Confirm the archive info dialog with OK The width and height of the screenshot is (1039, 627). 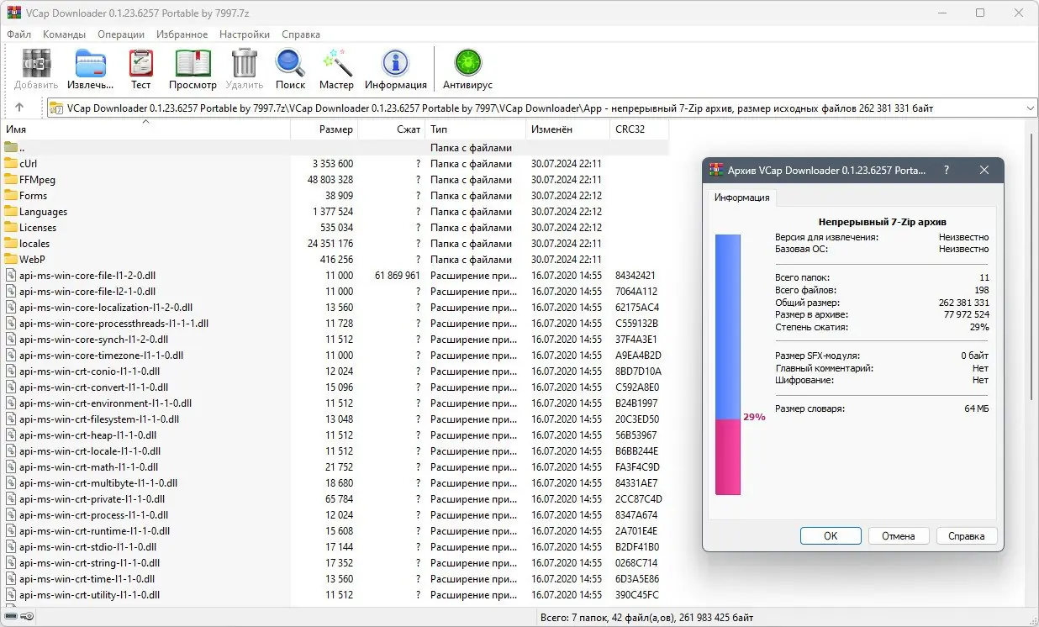click(x=831, y=535)
